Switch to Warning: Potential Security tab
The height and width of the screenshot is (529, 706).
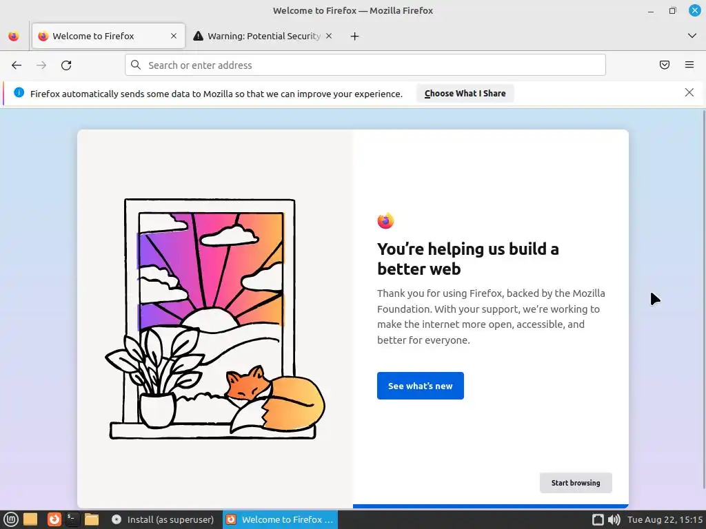point(263,36)
